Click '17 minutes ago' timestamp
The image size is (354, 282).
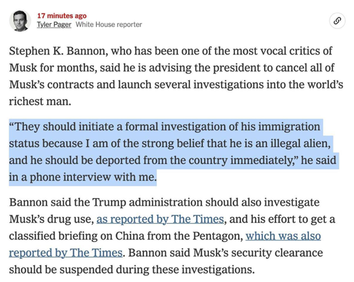click(62, 16)
